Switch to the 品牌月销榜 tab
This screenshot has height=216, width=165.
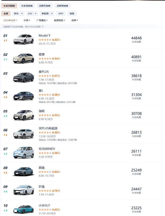tap(45, 6)
